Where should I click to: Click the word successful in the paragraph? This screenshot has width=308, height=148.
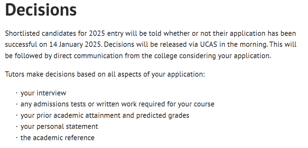coord(20,45)
